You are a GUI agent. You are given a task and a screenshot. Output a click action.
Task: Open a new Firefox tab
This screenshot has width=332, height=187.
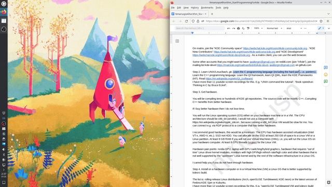(x=212, y=14)
